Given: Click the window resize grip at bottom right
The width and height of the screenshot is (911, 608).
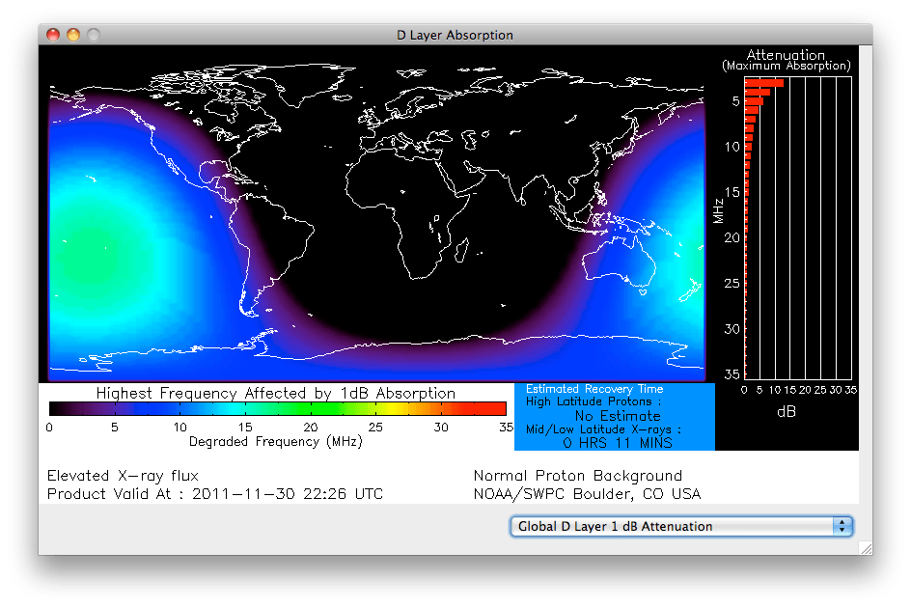Looking at the screenshot, I should [x=864, y=548].
